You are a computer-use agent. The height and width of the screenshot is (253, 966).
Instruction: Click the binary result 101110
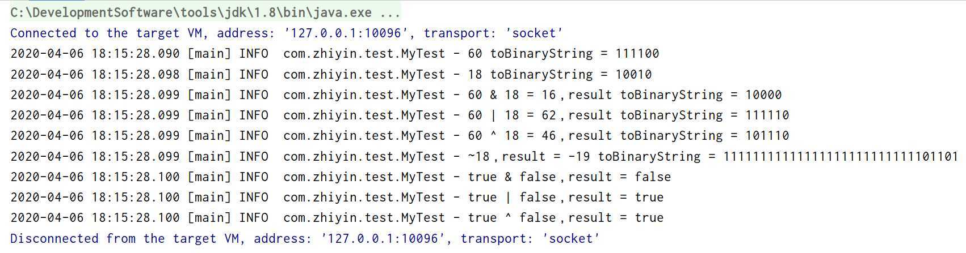pos(767,136)
